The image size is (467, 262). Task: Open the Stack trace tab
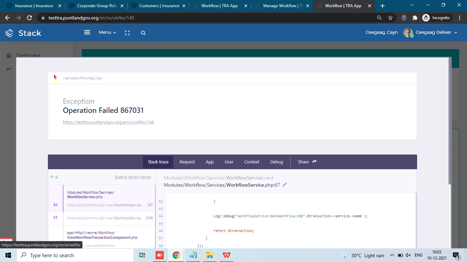[x=158, y=162]
